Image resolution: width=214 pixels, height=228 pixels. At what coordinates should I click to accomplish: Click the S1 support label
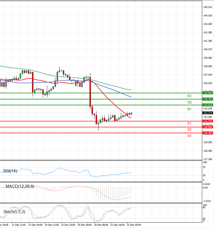[189, 123]
